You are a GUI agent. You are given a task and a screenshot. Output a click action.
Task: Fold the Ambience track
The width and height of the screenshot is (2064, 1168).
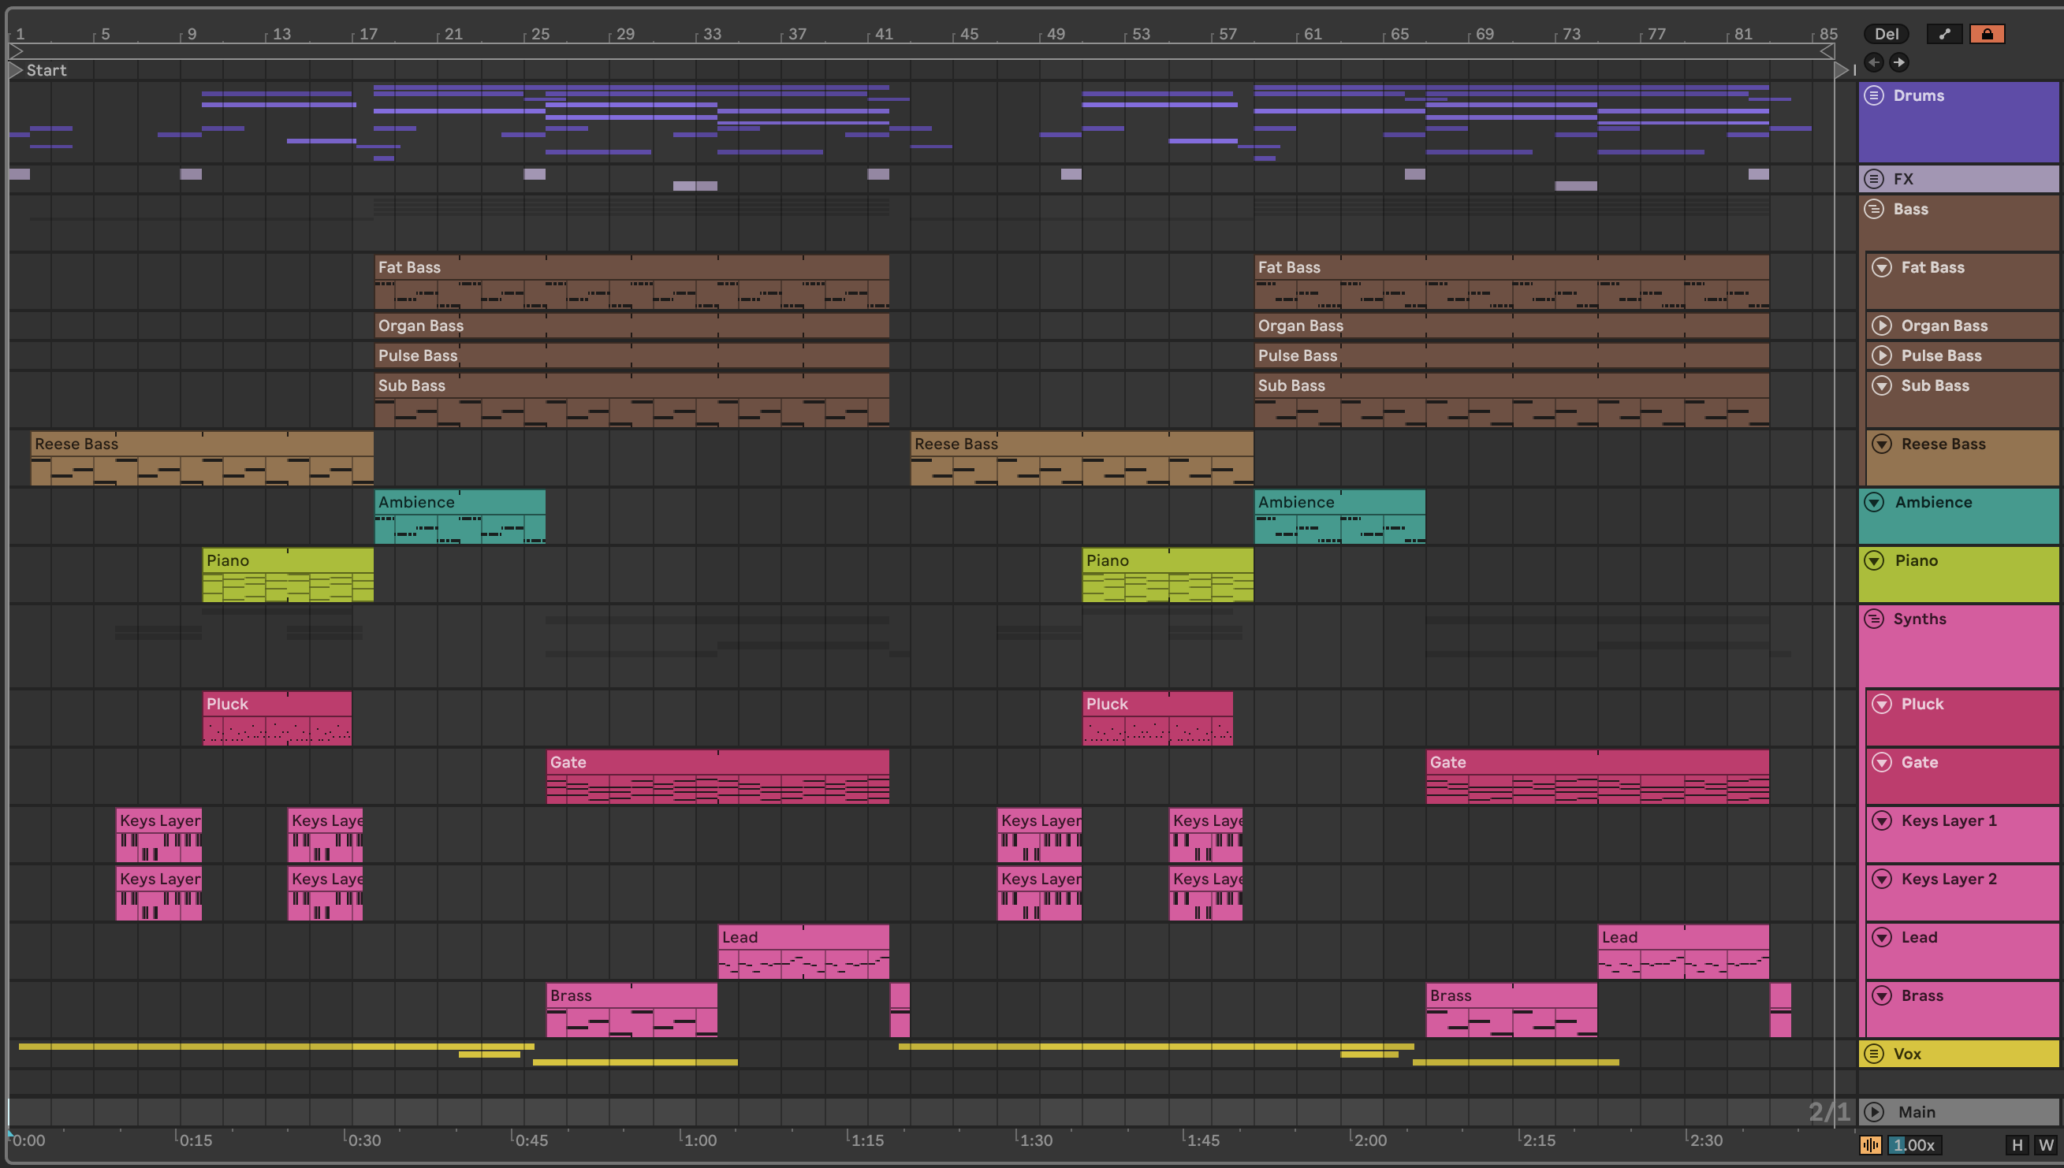coord(1874,502)
